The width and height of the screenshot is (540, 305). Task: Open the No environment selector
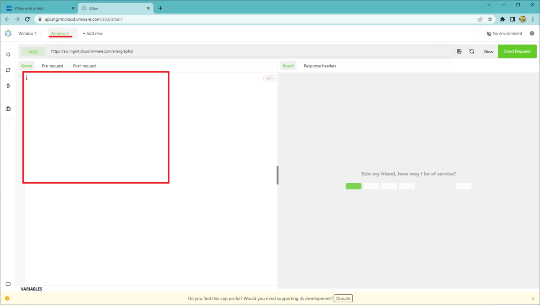[504, 34]
